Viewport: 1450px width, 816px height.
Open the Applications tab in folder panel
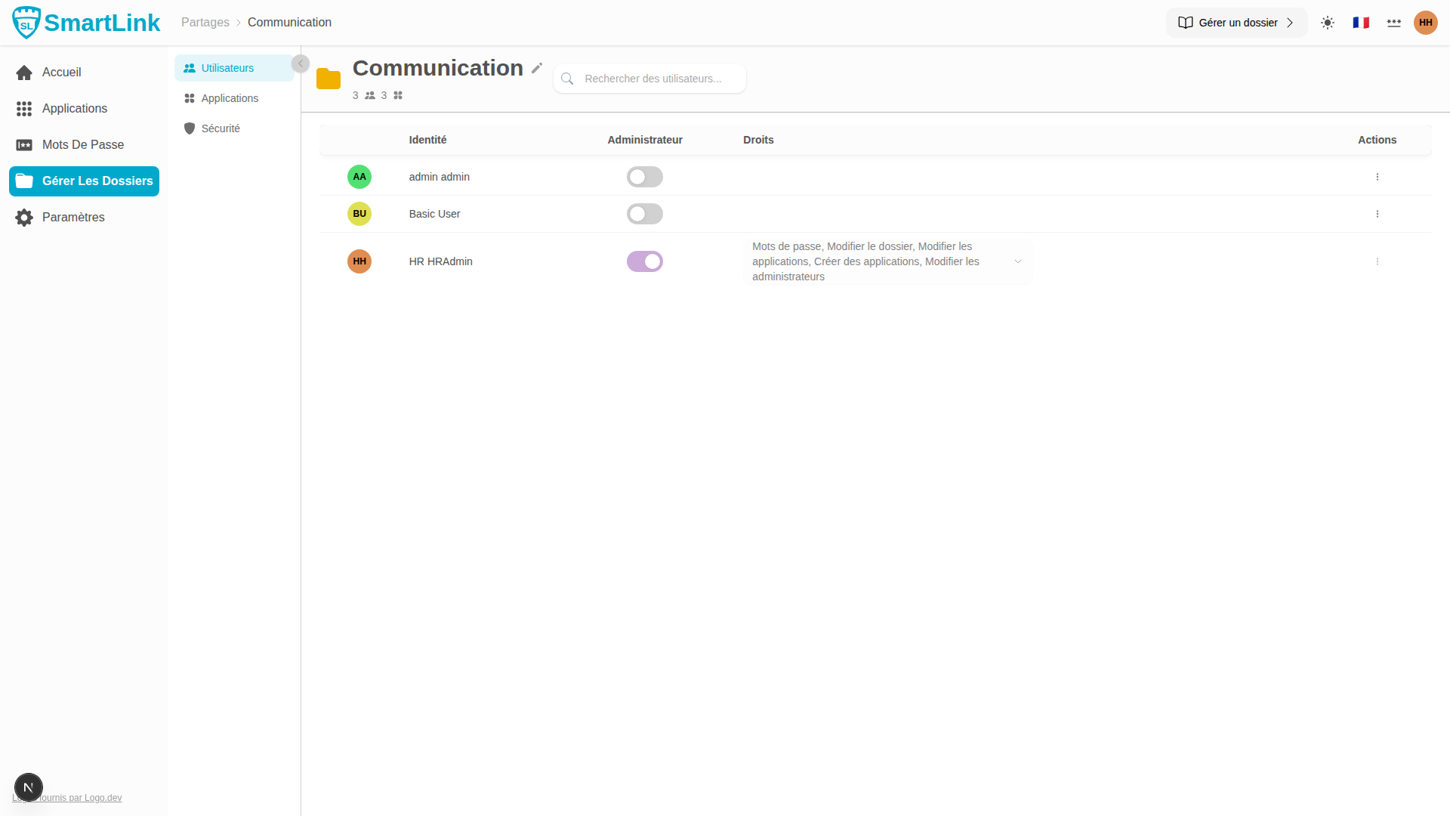230,98
